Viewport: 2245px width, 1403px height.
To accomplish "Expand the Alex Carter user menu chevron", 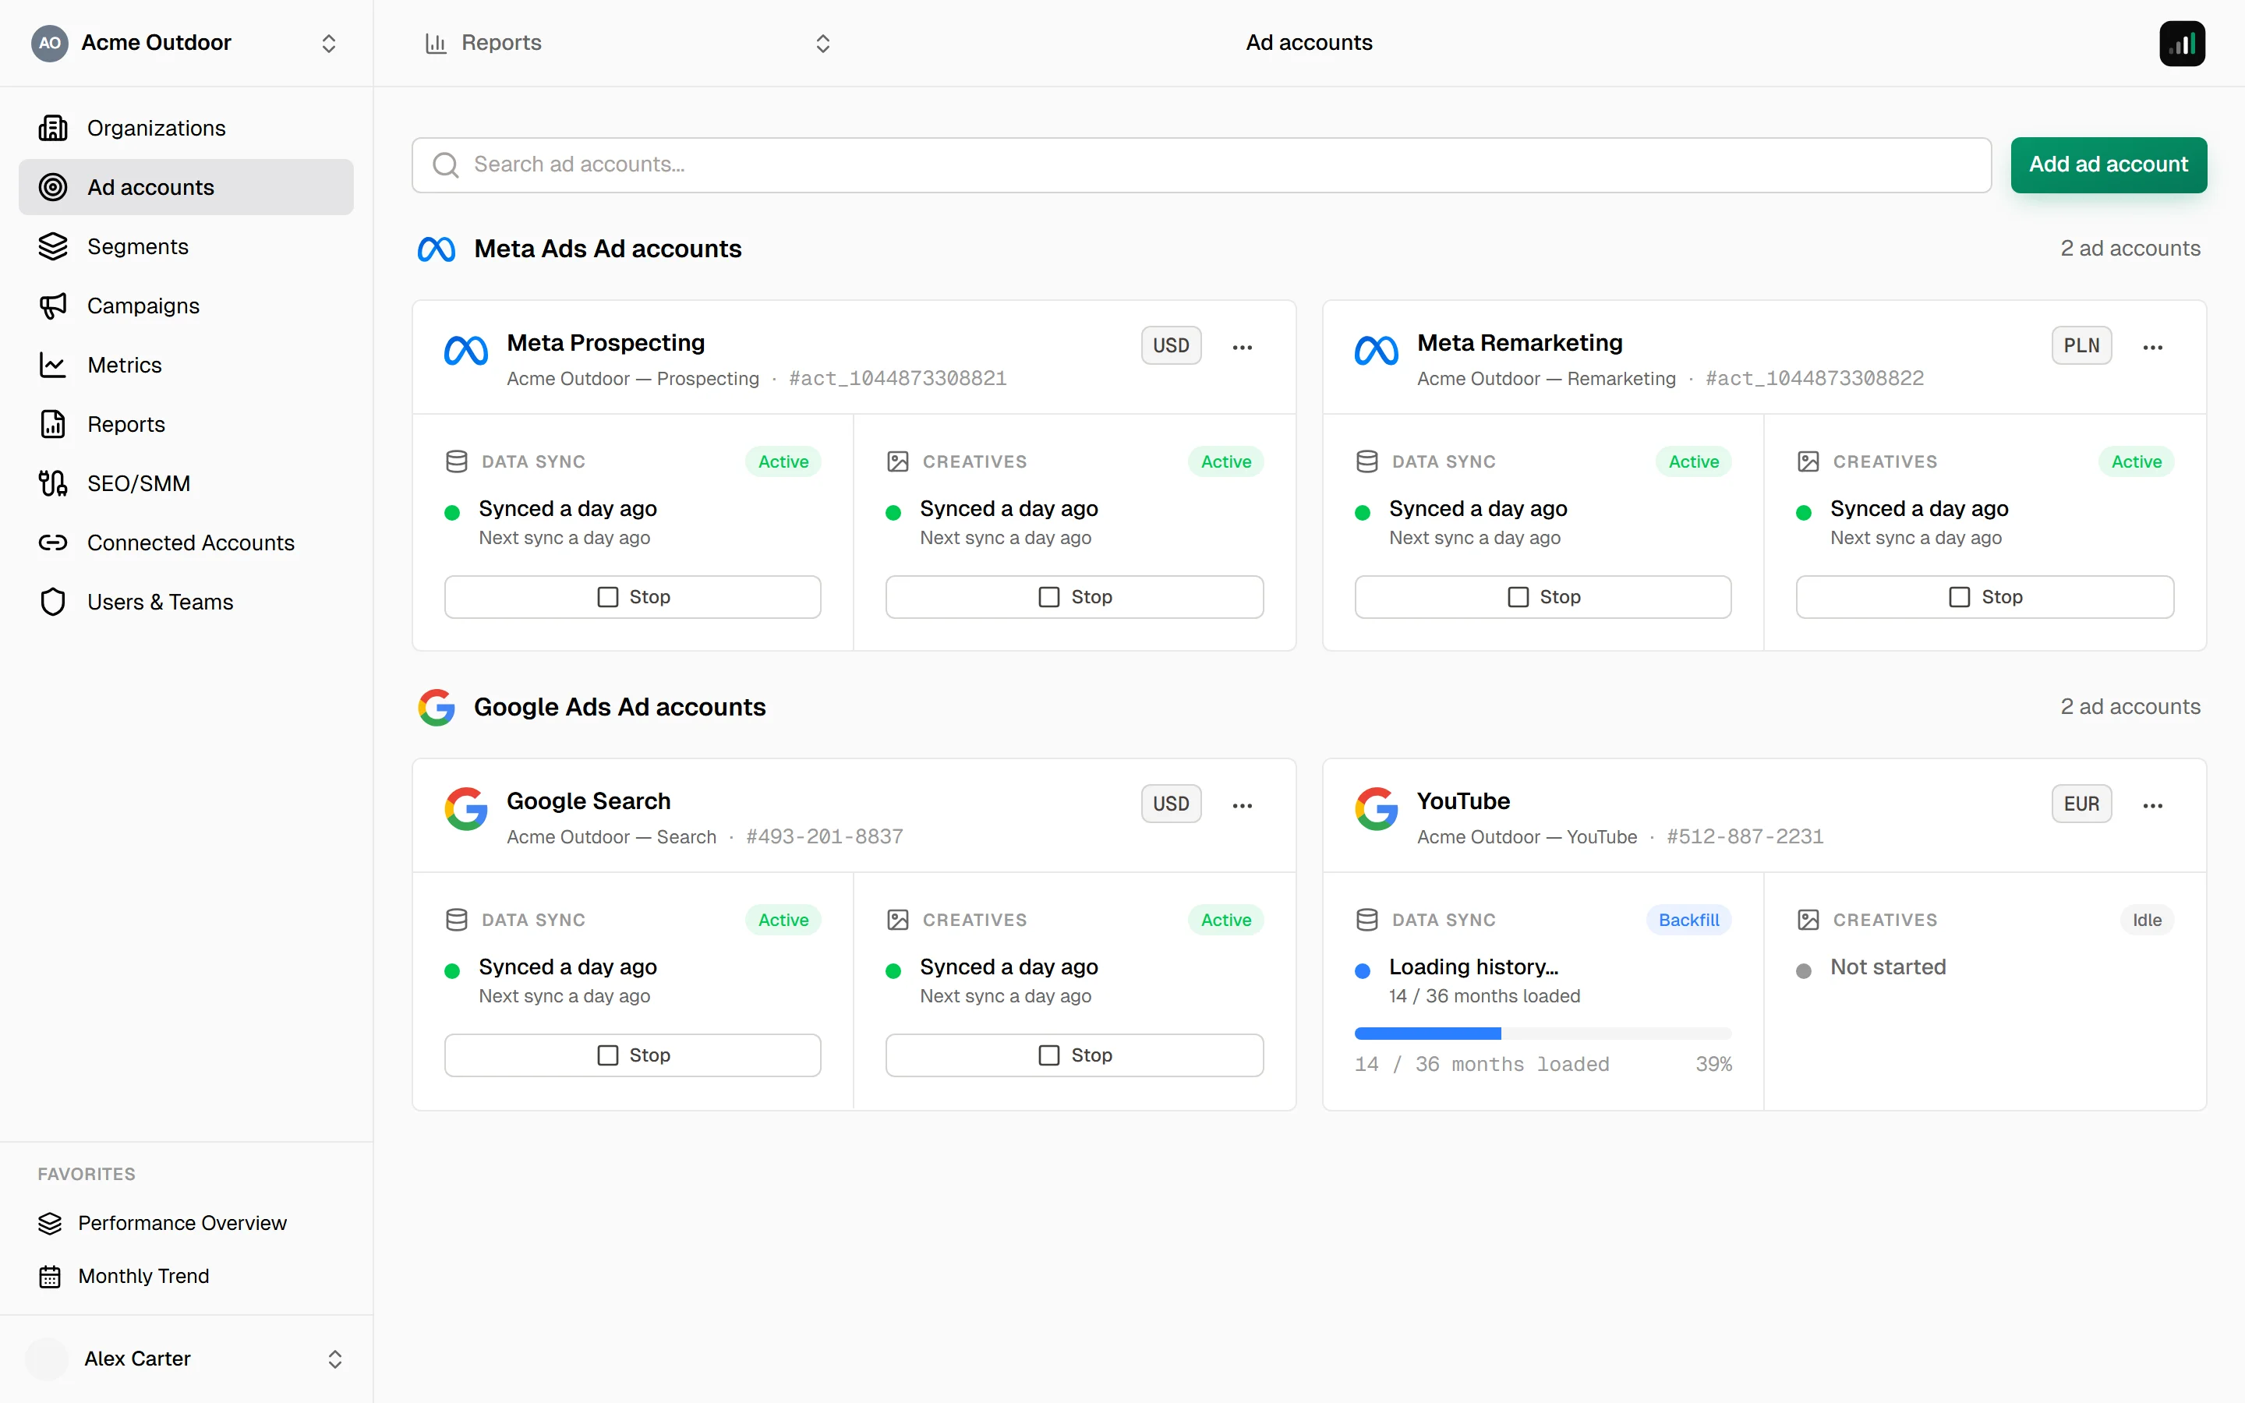I will tap(335, 1359).
